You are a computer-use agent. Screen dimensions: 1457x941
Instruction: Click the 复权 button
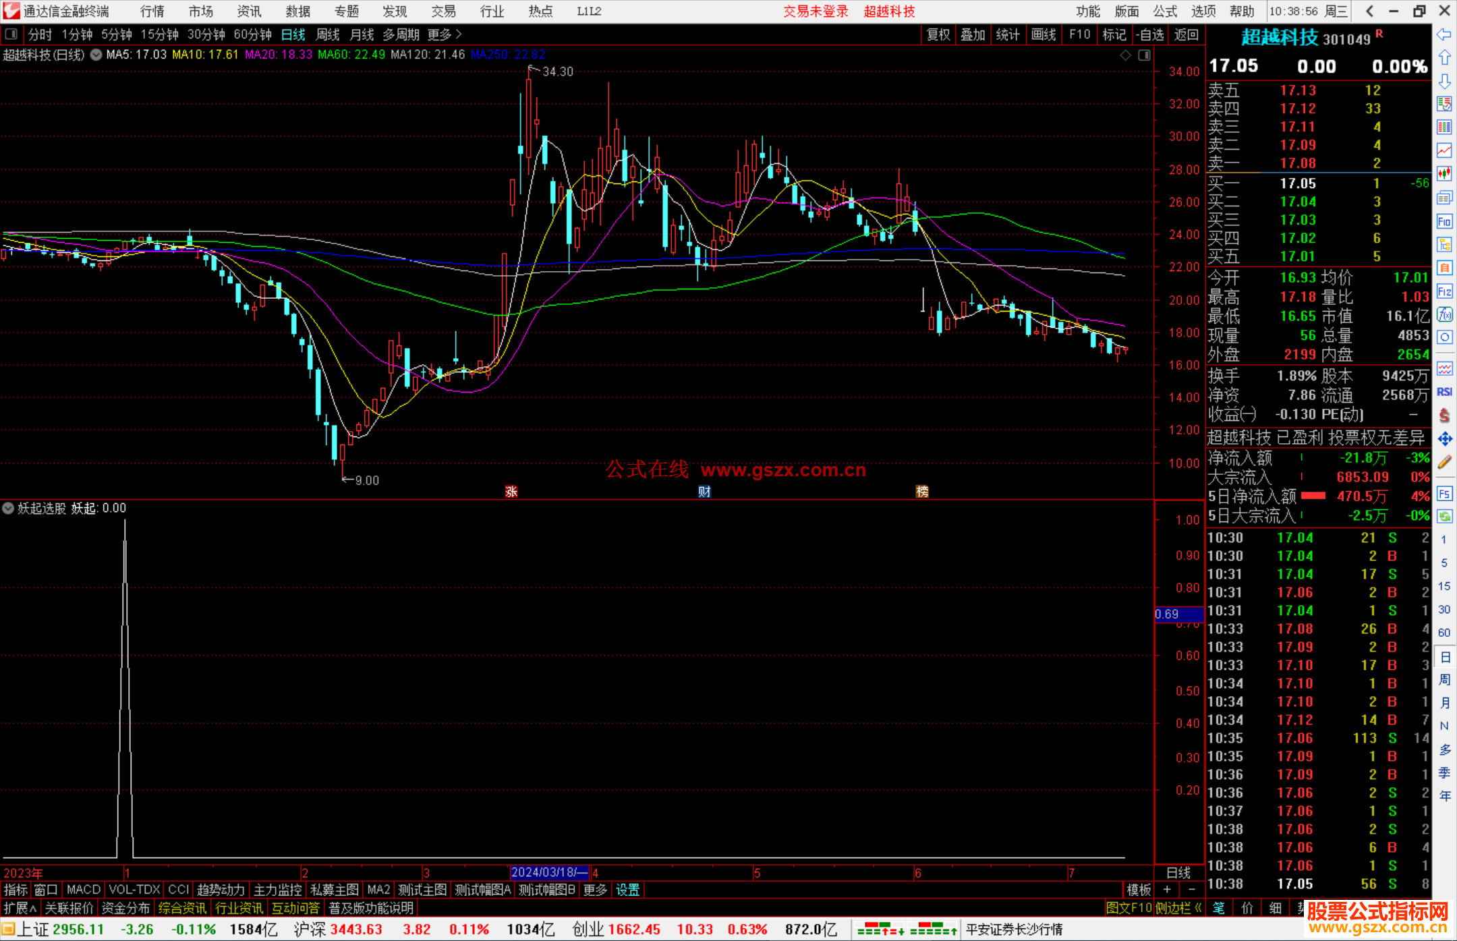[x=938, y=34]
